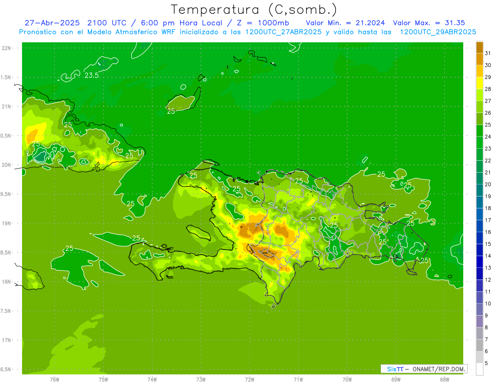This screenshot has height=385, width=499.
Task: Click the "Sis" logo text in the credit box
Action: pos(392,369)
